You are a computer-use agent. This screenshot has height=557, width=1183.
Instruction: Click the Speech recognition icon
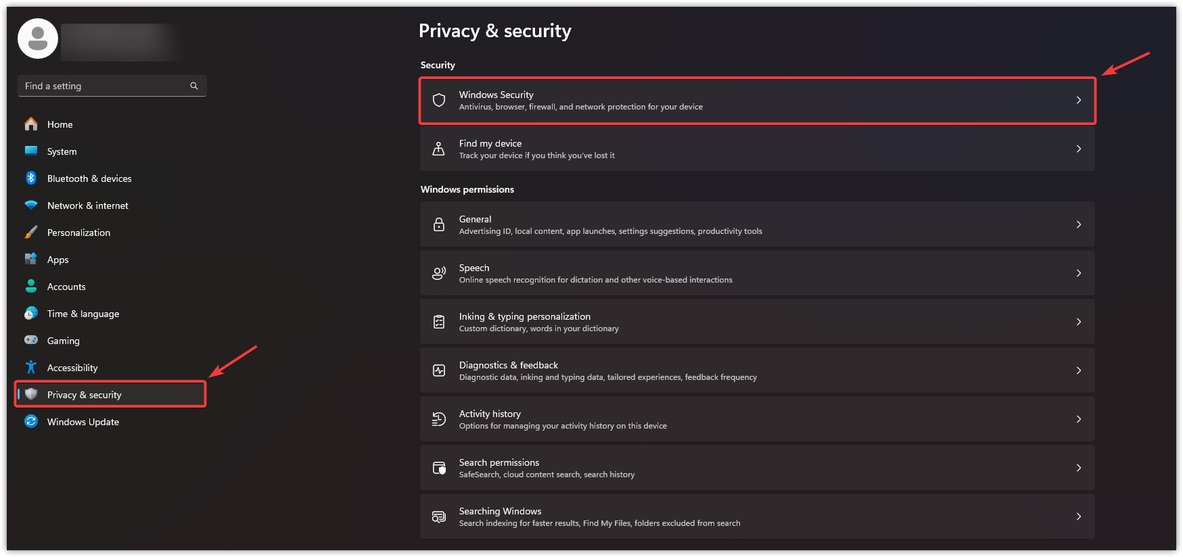(439, 273)
